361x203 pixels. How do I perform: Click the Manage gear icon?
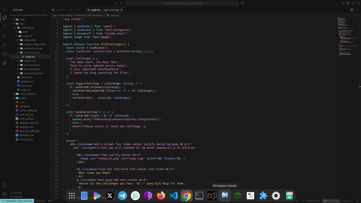point(5,194)
